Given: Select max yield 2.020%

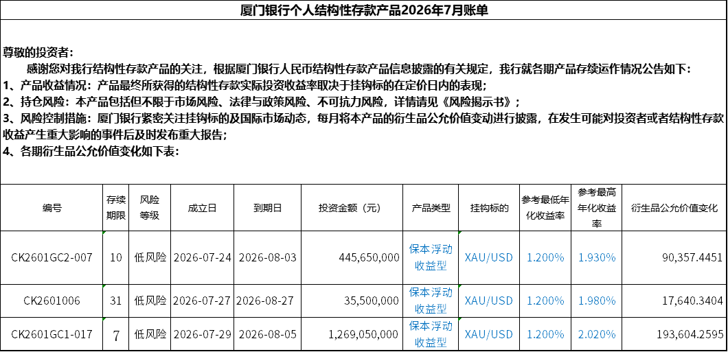Looking at the screenshot, I should coord(597,334).
